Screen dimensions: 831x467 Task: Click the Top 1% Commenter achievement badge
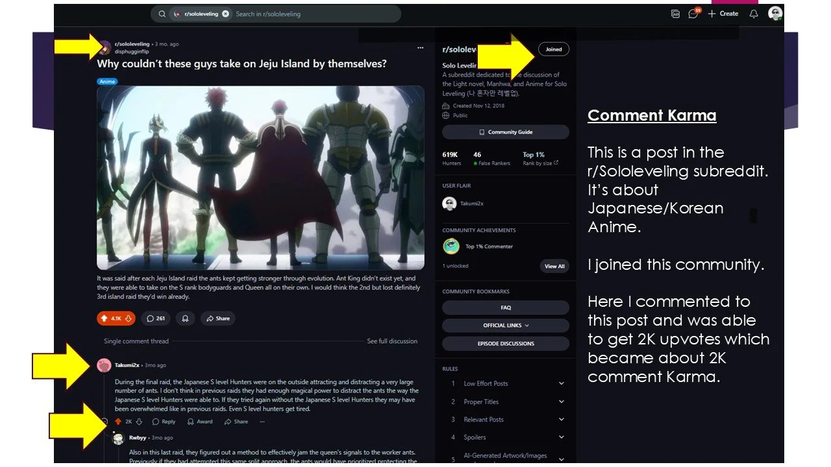click(x=451, y=246)
